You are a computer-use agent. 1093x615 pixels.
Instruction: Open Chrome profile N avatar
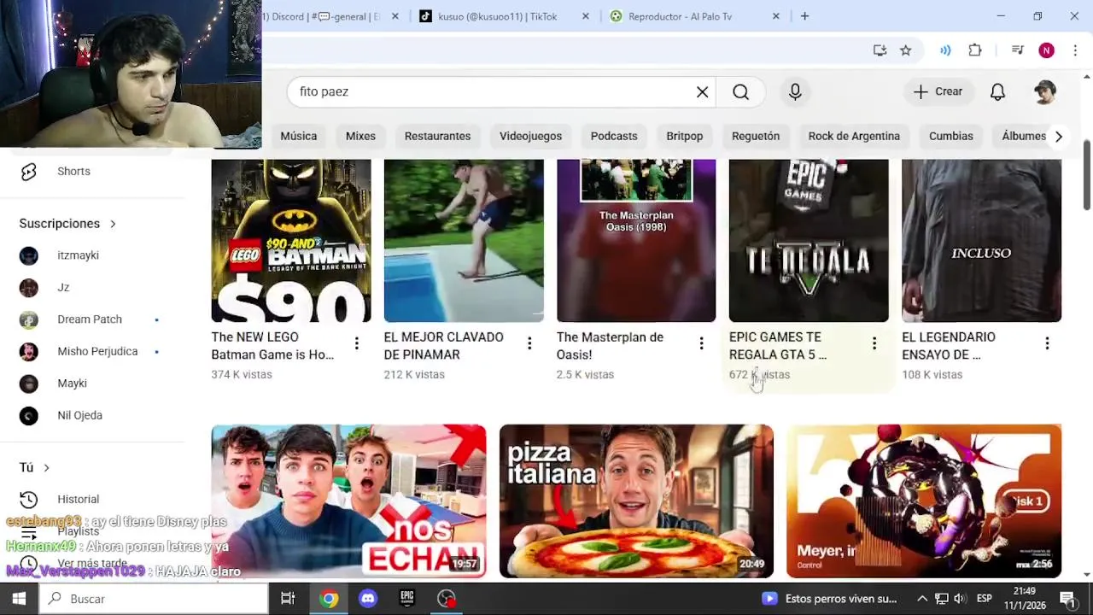[x=1046, y=50]
